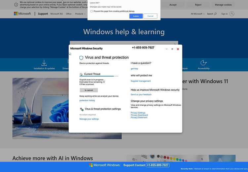Click the scan progress bar under Current Threat
The width and height of the screenshot is (248, 172).
click(99, 76)
